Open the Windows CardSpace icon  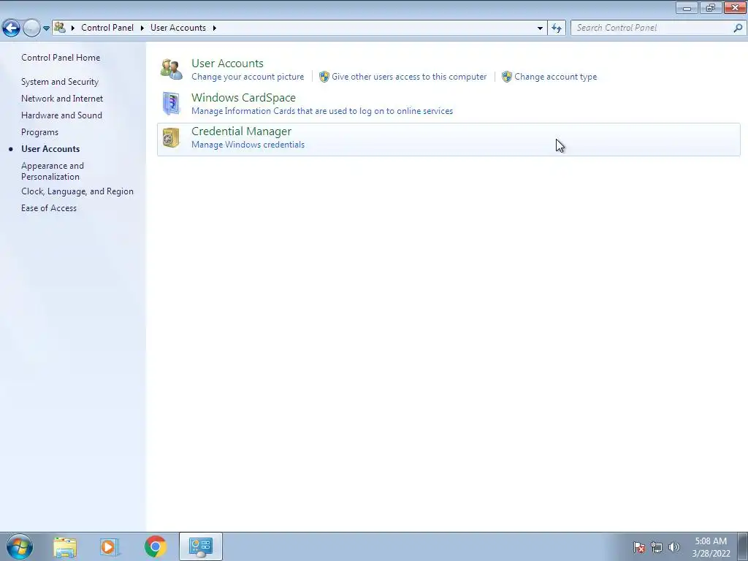[171, 104]
